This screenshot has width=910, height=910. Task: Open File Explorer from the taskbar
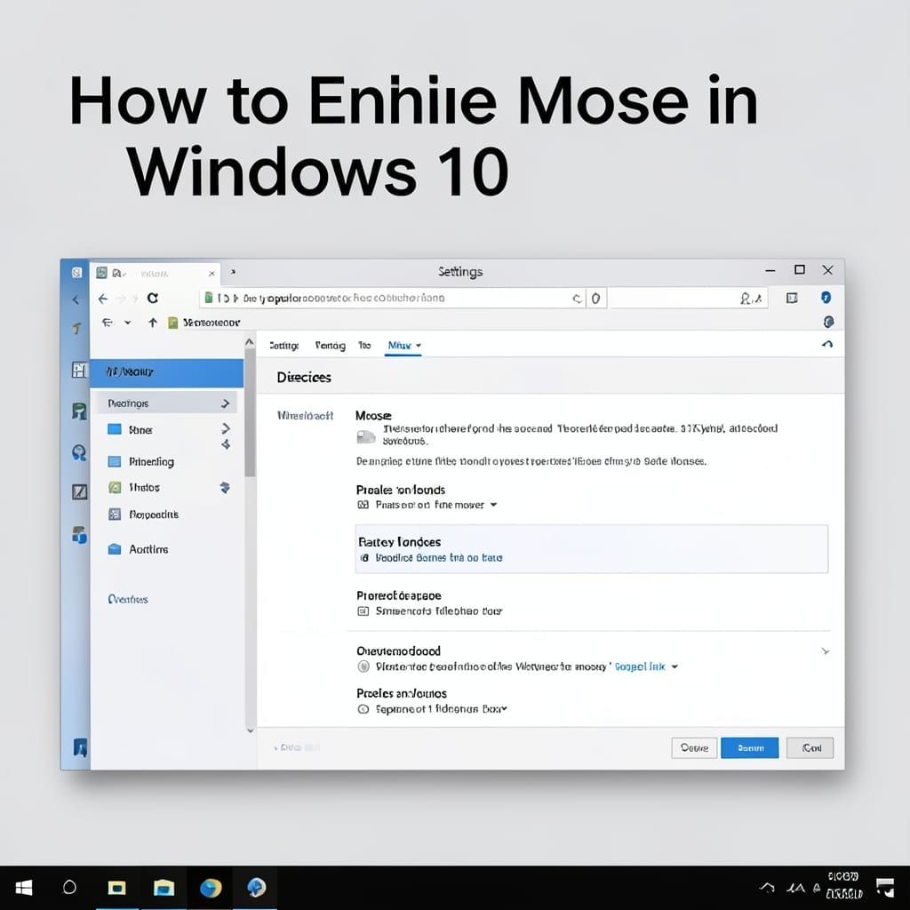pyautogui.click(x=164, y=888)
